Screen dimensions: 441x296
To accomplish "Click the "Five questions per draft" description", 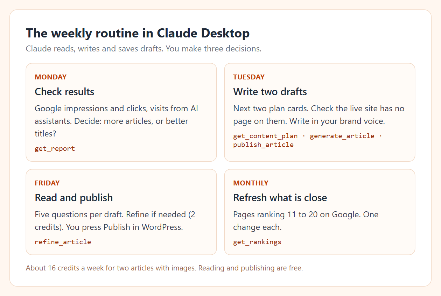I will pyautogui.click(x=115, y=221).
